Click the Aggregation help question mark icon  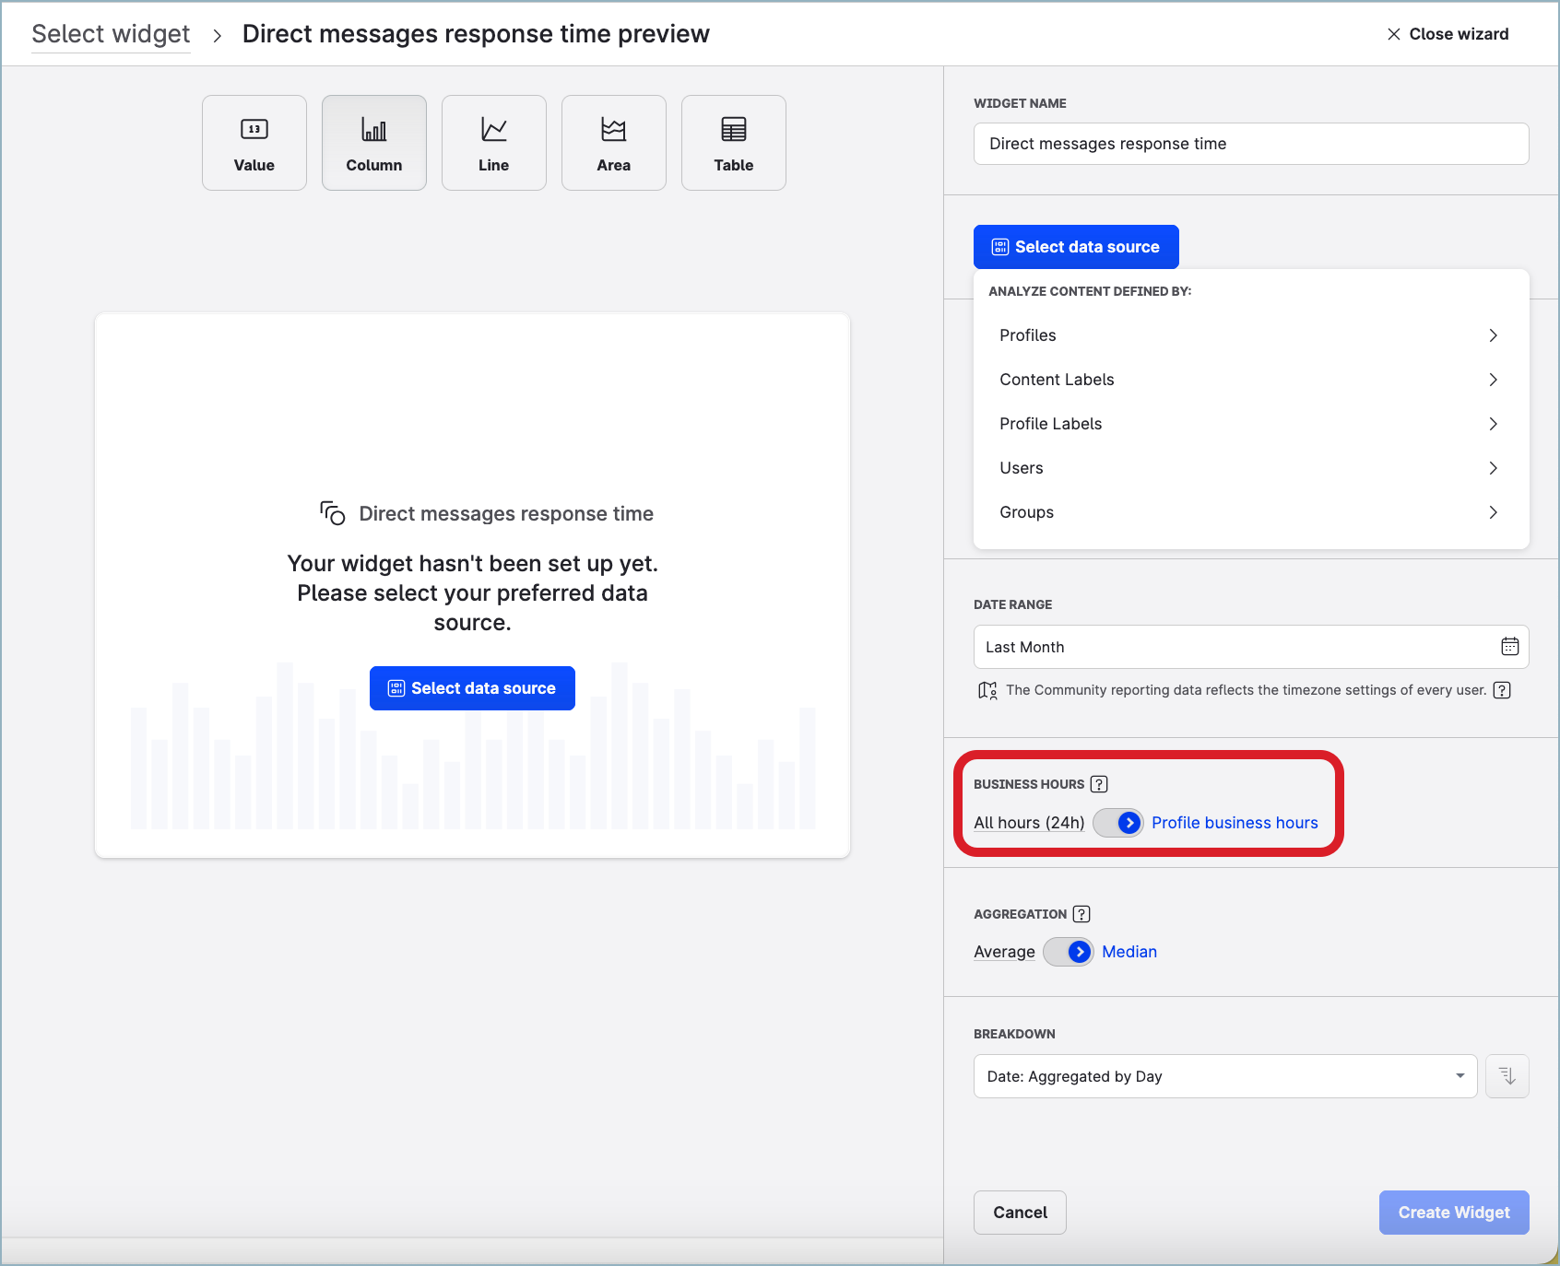pyautogui.click(x=1081, y=914)
